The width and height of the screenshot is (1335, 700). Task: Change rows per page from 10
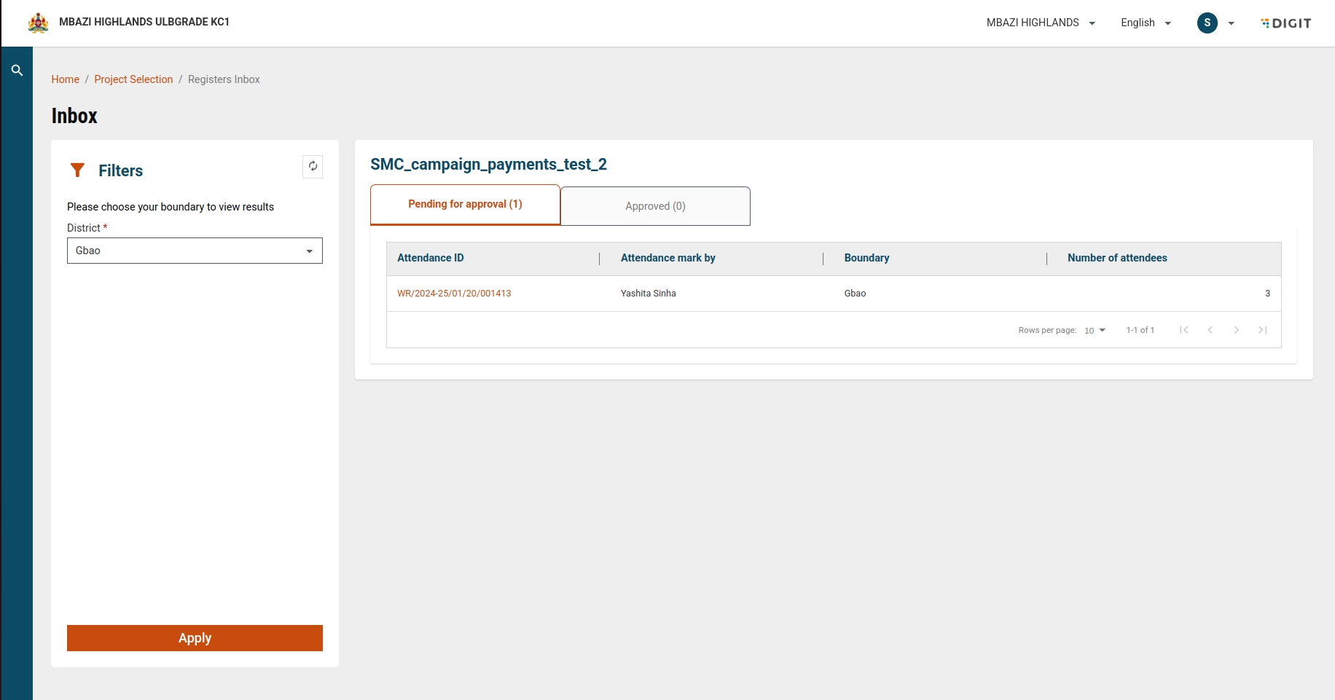pyautogui.click(x=1095, y=331)
